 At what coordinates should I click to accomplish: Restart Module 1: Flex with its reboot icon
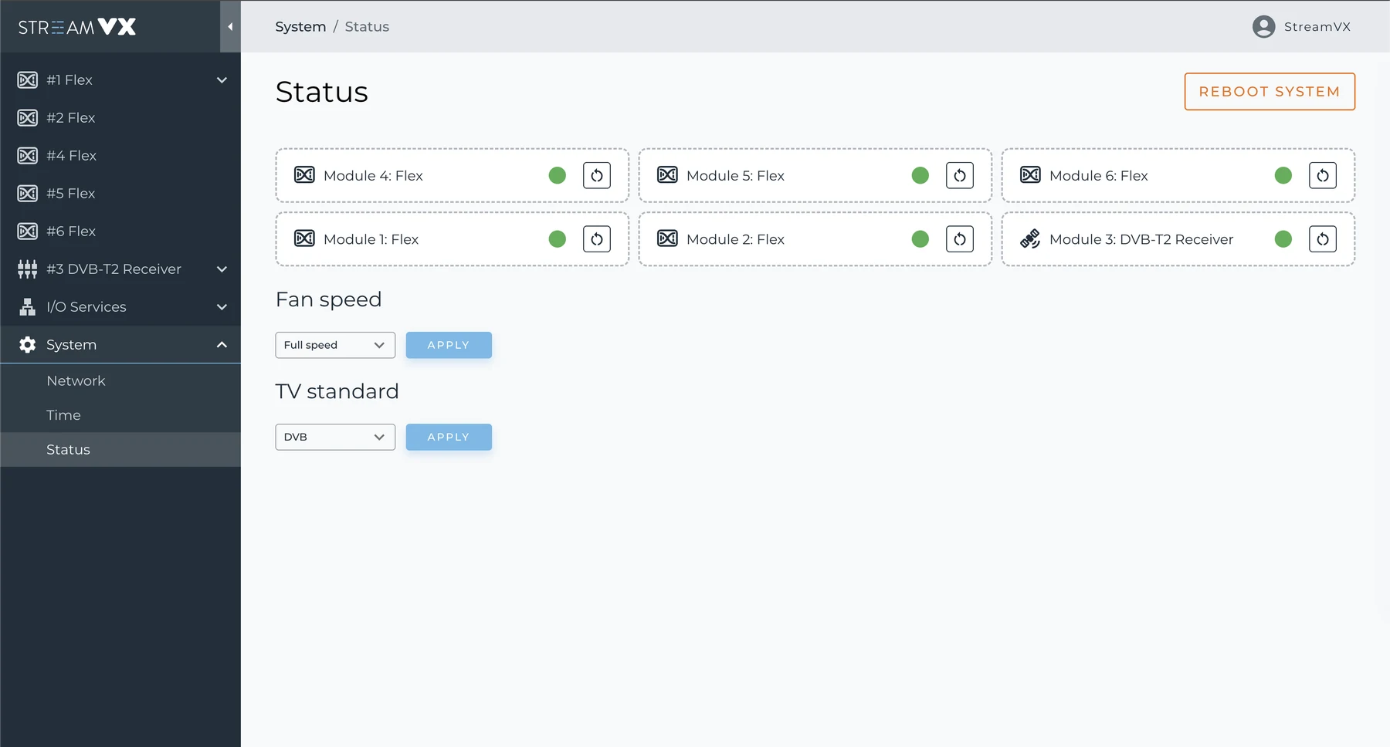click(597, 239)
